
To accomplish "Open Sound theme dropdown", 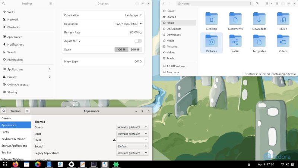I will point(133,146).
